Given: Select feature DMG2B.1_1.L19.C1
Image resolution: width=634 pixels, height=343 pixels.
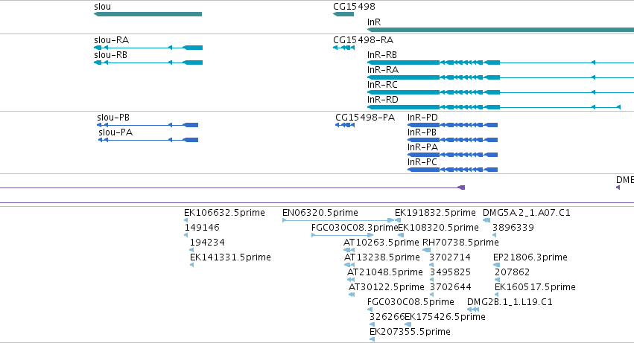Looking at the screenshot, I should click(x=473, y=310).
